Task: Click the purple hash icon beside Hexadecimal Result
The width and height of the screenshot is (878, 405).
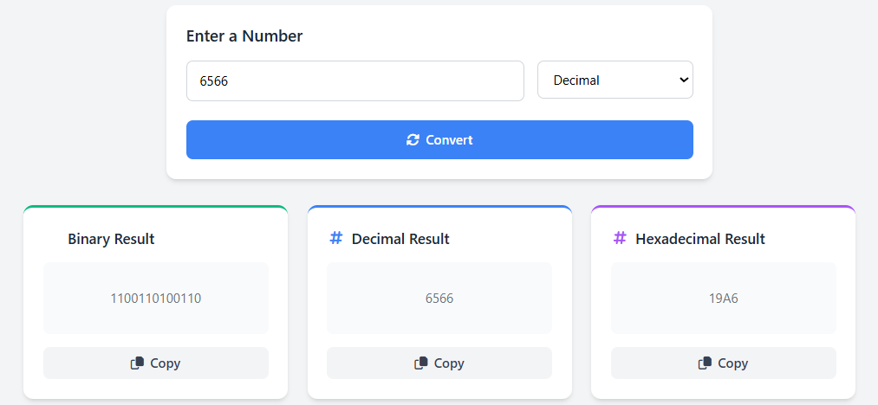Action: point(620,238)
